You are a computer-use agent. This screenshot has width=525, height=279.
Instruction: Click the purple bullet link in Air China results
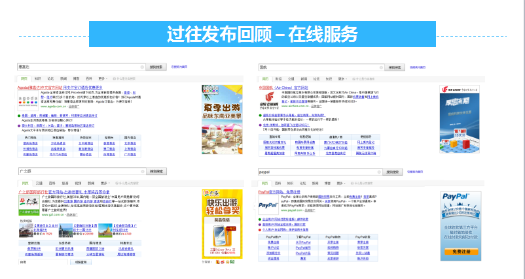(x=287, y=125)
